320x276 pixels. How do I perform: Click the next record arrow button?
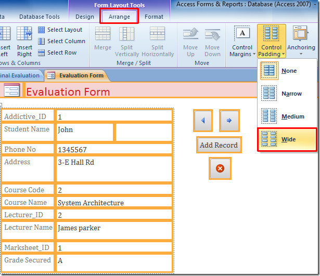pos(229,121)
